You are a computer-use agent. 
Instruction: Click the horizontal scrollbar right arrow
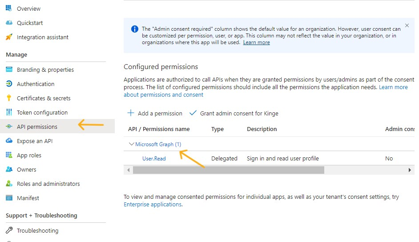410,170
